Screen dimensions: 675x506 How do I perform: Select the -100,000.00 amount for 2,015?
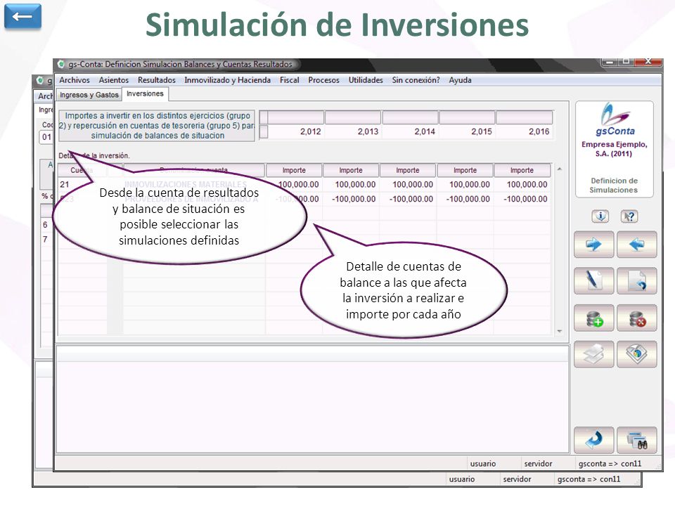pyautogui.click(x=465, y=199)
